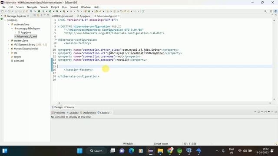Open the File menu
Image resolution: width=278 pixels, height=156 pixels.
[3, 7]
